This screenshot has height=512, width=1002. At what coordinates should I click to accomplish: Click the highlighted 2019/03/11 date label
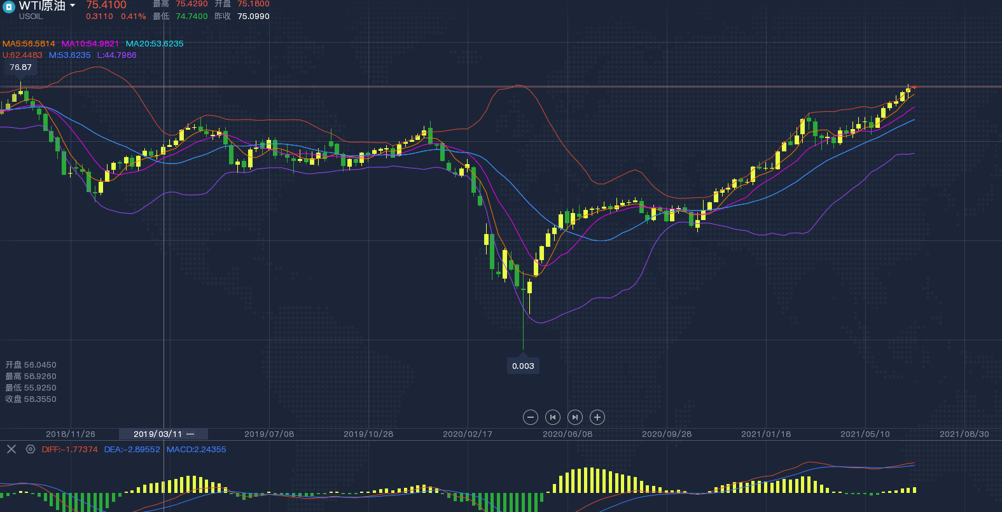pyautogui.click(x=158, y=434)
